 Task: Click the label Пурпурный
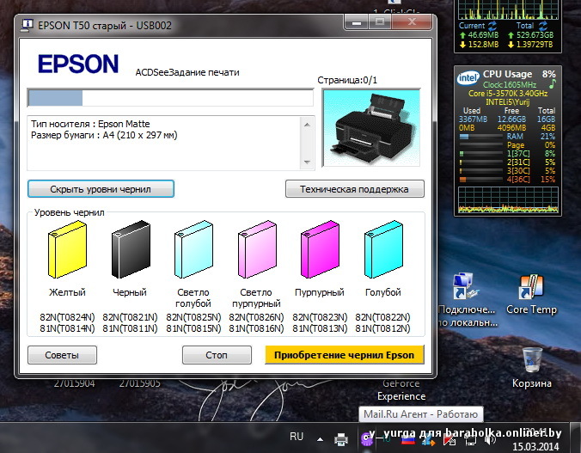(320, 292)
